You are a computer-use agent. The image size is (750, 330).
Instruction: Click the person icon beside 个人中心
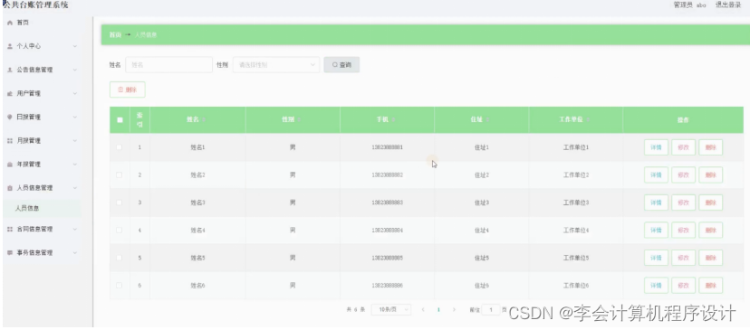point(10,46)
